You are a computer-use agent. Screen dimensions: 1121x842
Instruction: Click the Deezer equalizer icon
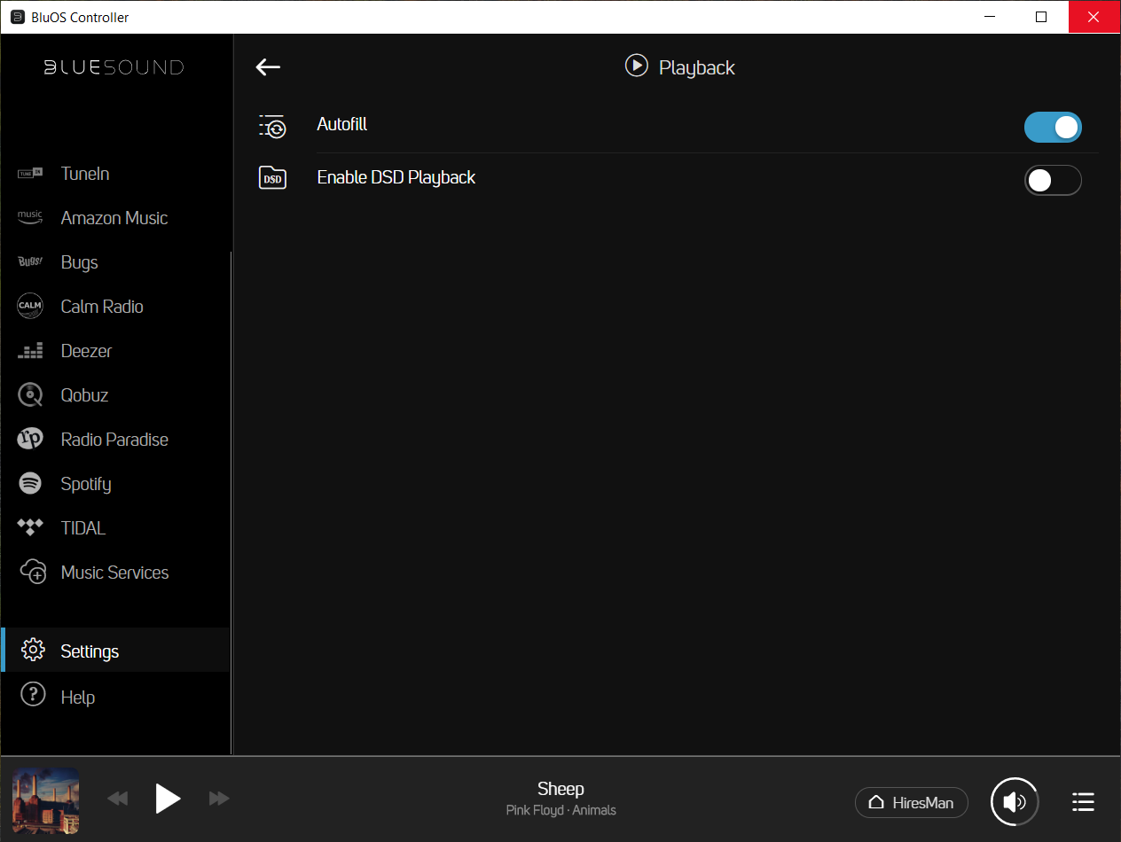(30, 351)
